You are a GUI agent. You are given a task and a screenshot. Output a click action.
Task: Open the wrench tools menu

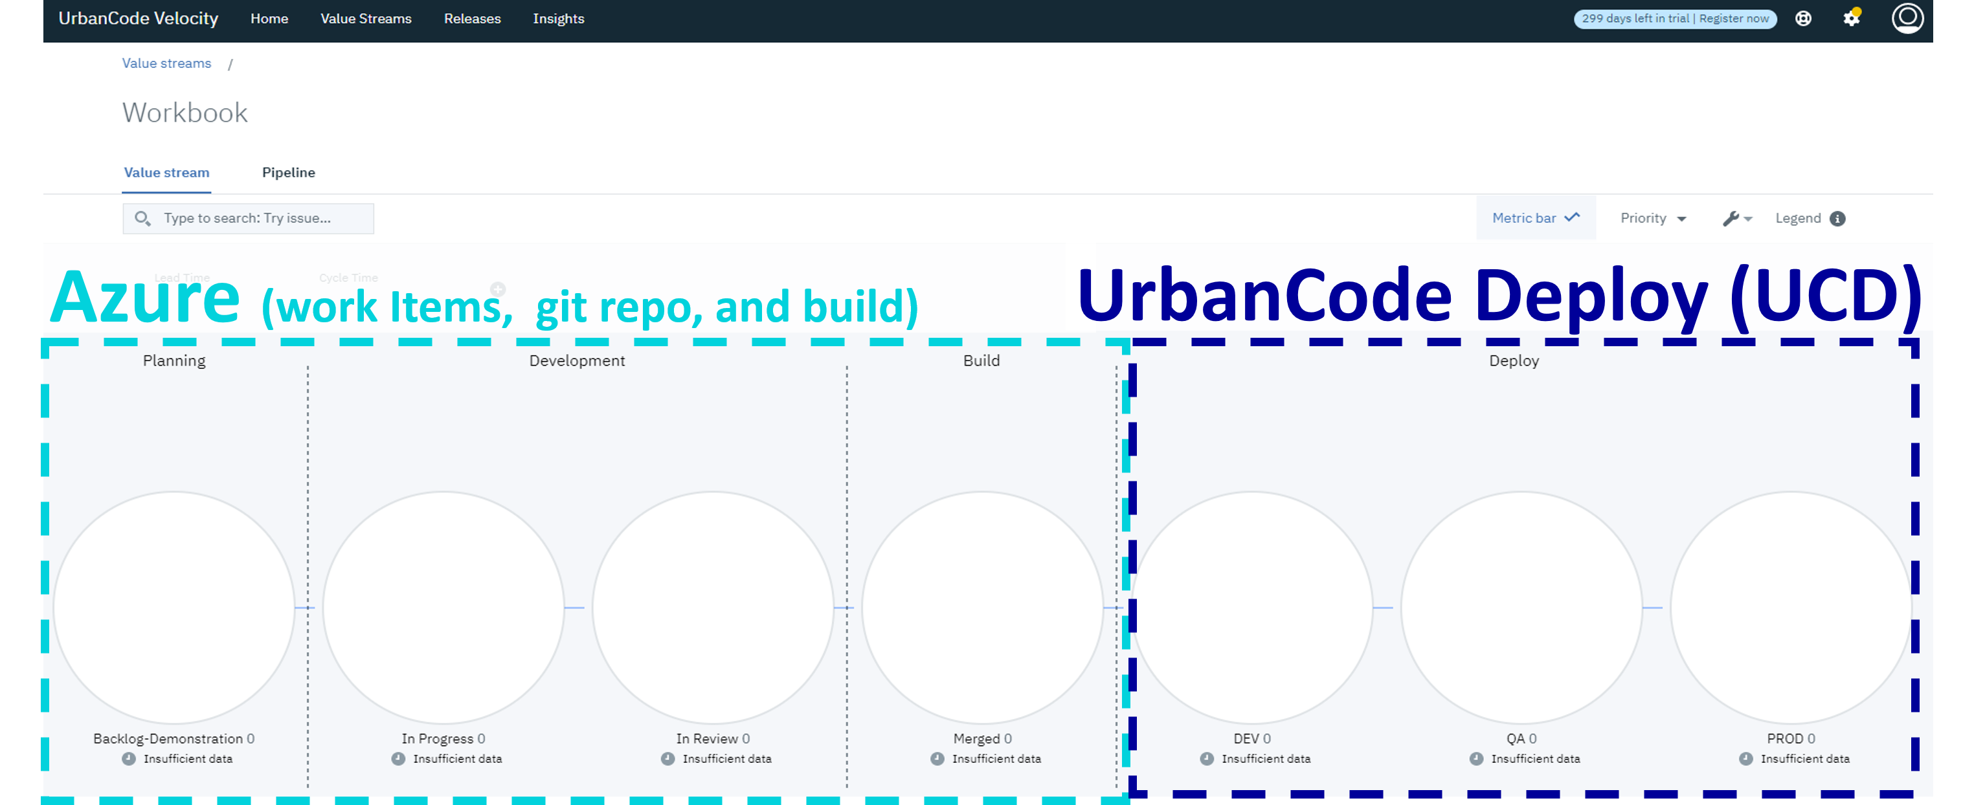click(1737, 218)
